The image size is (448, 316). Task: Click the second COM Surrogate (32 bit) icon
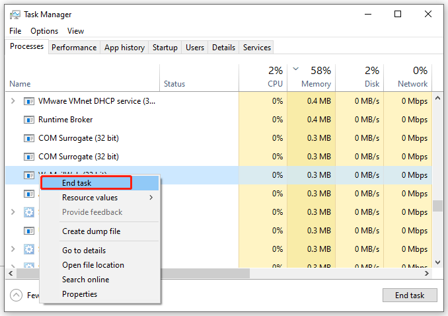click(x=28, y=157)
